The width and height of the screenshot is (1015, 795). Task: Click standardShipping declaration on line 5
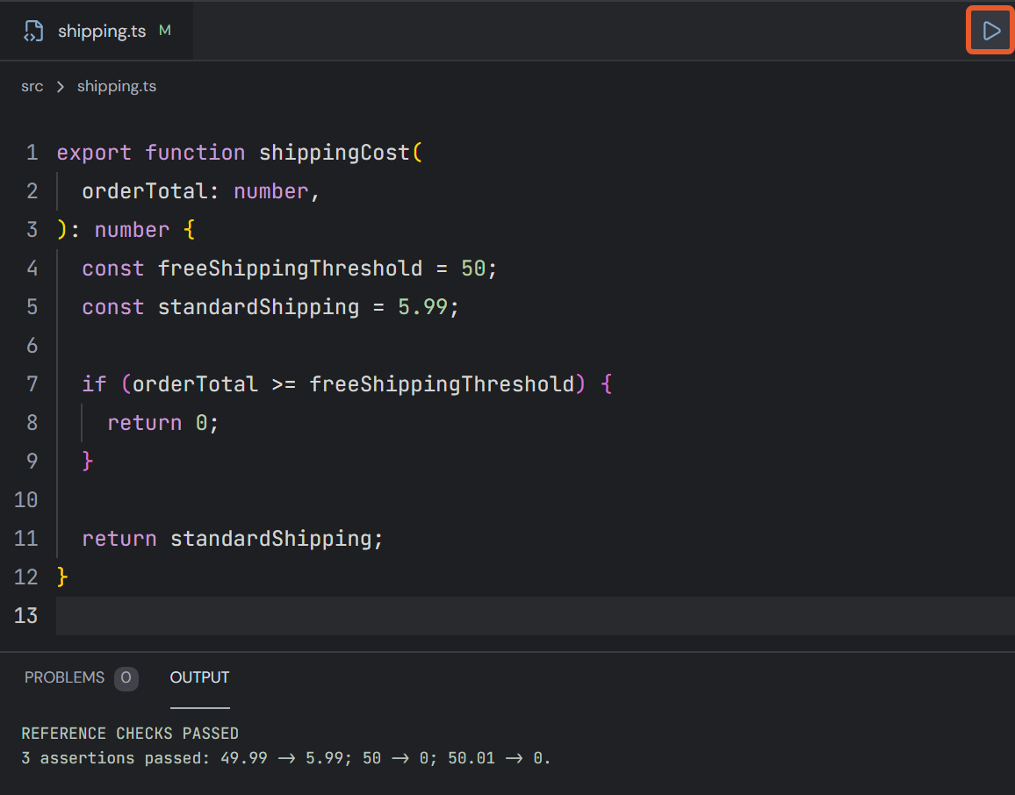[258, 307]
